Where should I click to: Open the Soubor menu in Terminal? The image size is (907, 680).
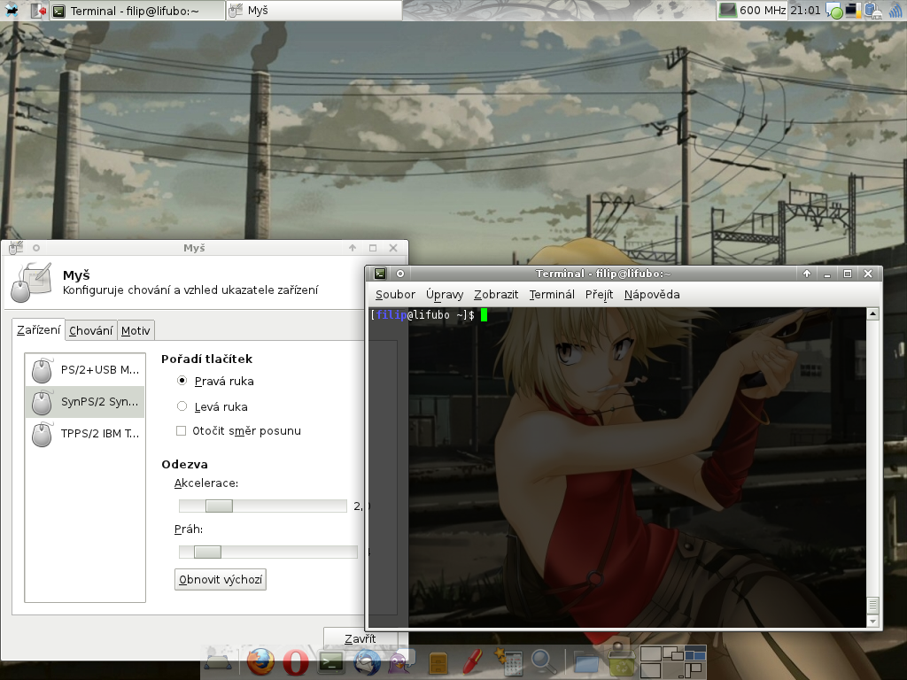tap(395, 294)
